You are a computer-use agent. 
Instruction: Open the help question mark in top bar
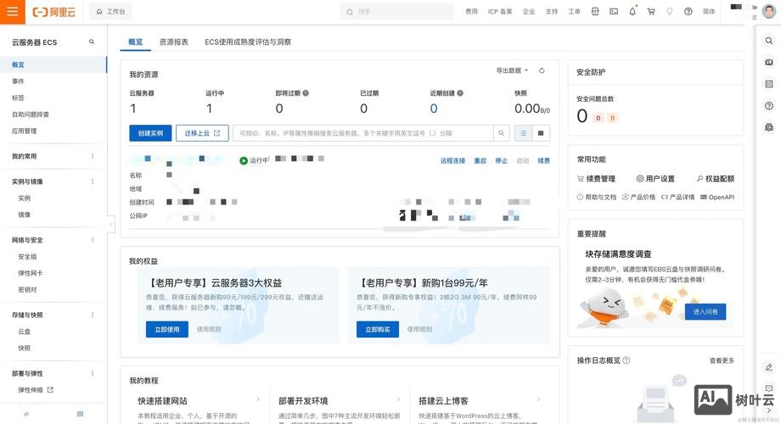(x=688, y=11)
